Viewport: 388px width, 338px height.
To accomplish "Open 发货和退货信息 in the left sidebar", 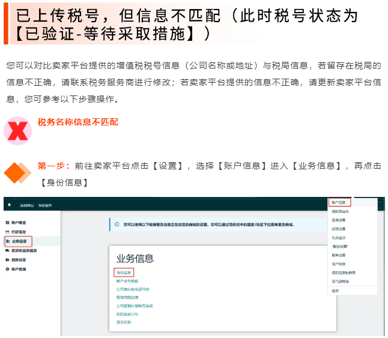I will 24,250.
